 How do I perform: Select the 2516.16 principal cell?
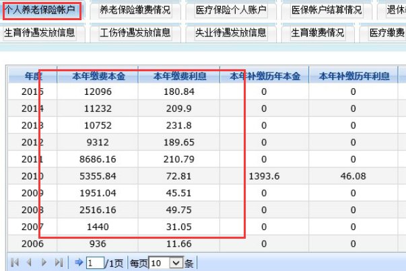[x=98, y=210]
